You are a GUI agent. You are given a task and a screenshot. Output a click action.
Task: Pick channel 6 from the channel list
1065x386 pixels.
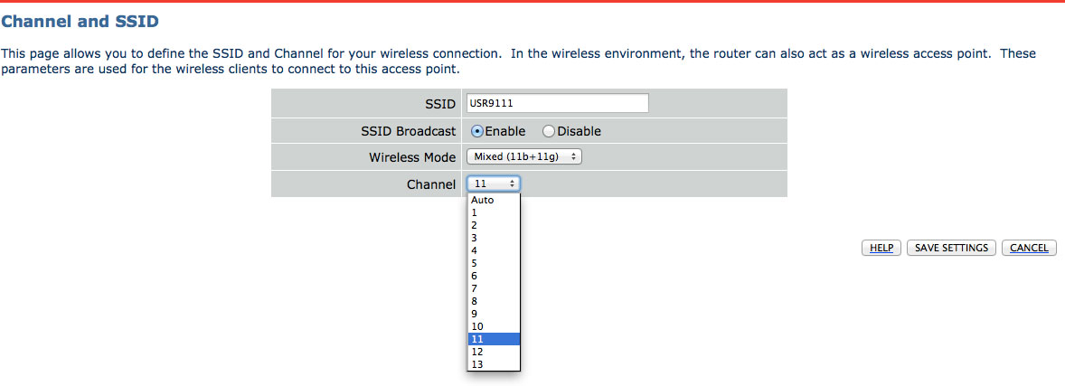[494, 276]
